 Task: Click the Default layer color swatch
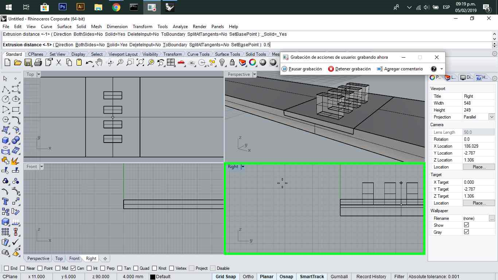pyautogui.click(x=153, y=277)
